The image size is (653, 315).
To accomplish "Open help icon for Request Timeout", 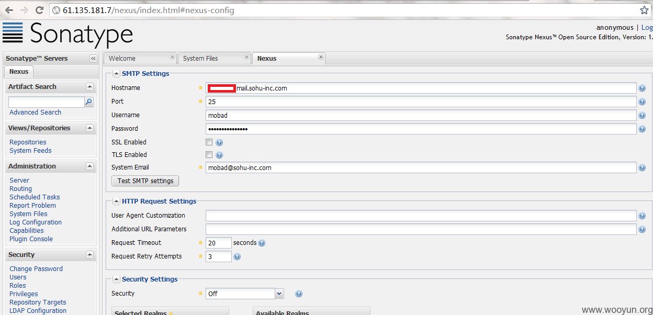I will 262,243.
